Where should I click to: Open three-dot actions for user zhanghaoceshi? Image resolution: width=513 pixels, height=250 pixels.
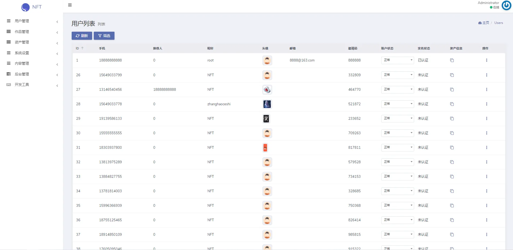[x=486, y=104]
